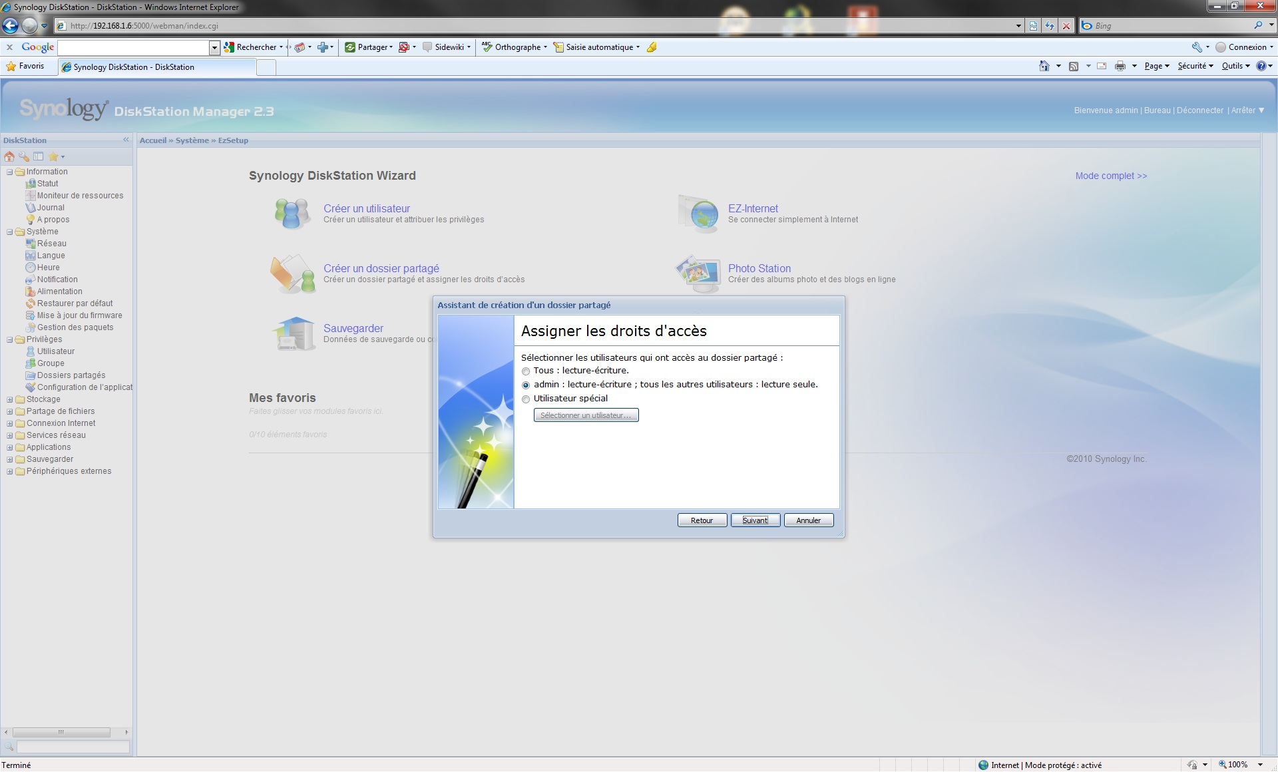Viewport: 1278px width, 772px height.
Task: Collapse the Système tree folder
Action: pyautogui.click(x=9, y=232)
